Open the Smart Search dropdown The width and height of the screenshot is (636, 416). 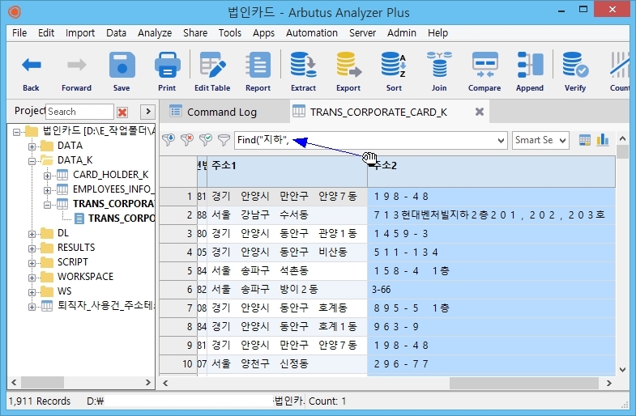(562, 141)
